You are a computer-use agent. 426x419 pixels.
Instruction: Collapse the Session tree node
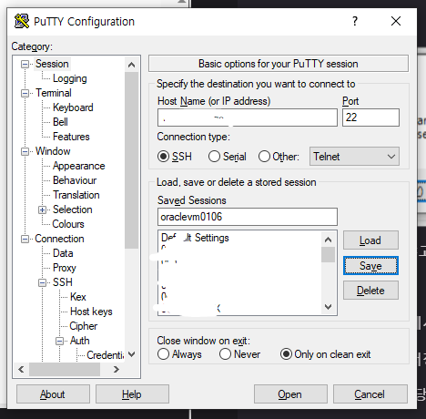coord(25,64)
